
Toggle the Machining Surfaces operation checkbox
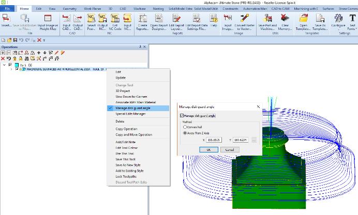pos(17,69)
